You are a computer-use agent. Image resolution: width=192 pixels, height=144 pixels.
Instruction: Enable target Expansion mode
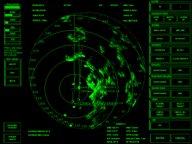point(160,50)
